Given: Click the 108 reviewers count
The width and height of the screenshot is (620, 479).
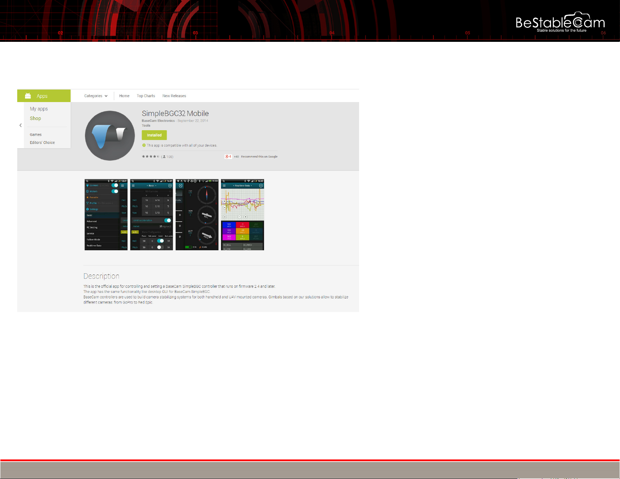Looking at the screenshot, I should click(167, 157).
